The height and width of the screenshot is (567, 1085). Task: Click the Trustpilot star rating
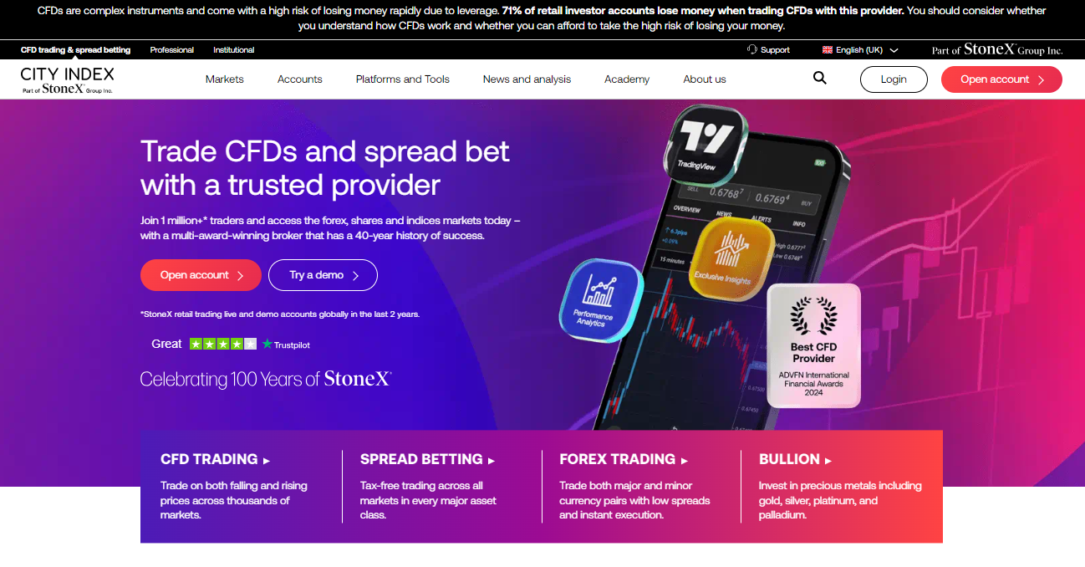point(223,344)
